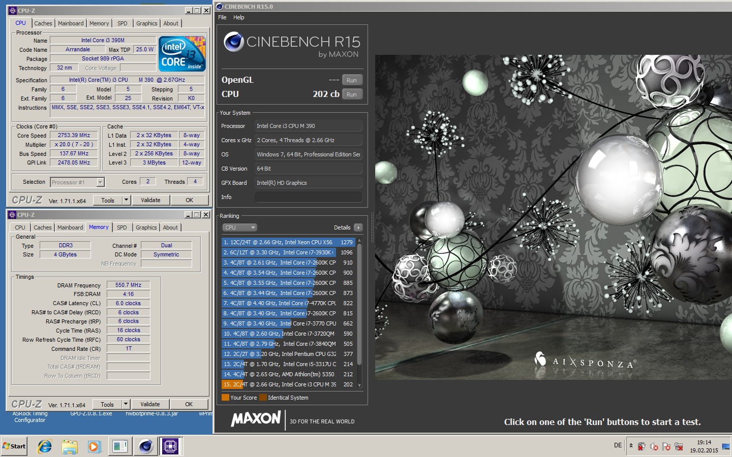This screenshot has height=457, width=732.
Task: Click scroll down arrow of ranking list
Action: point(359,385)
